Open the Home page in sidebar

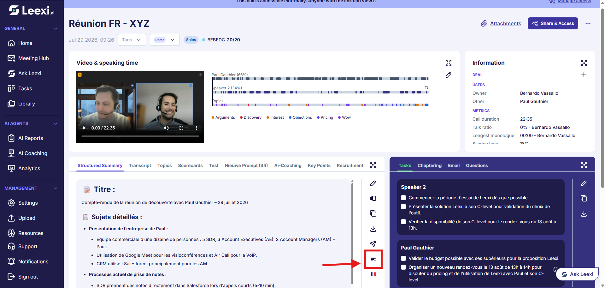click(25, 43)
